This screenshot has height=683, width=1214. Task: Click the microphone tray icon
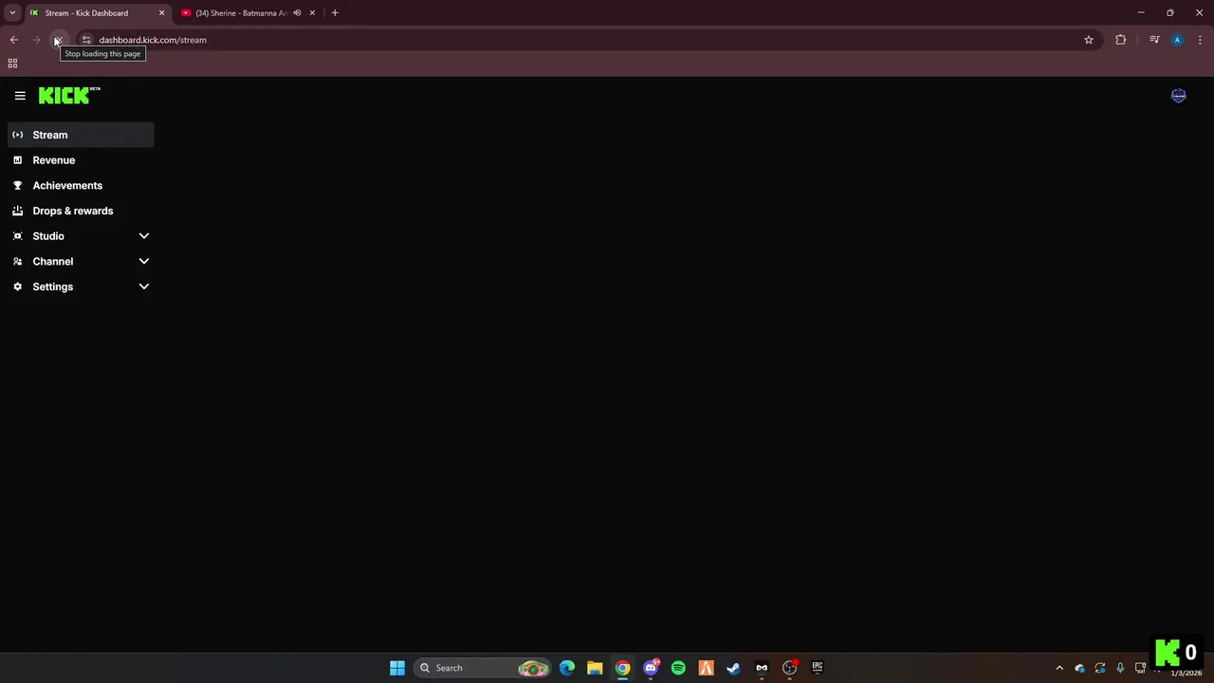click(1120, 668)
